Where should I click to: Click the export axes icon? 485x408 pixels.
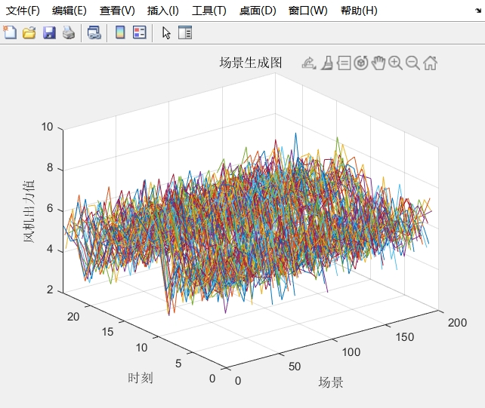pyautogui.click(x=309, y=63)
